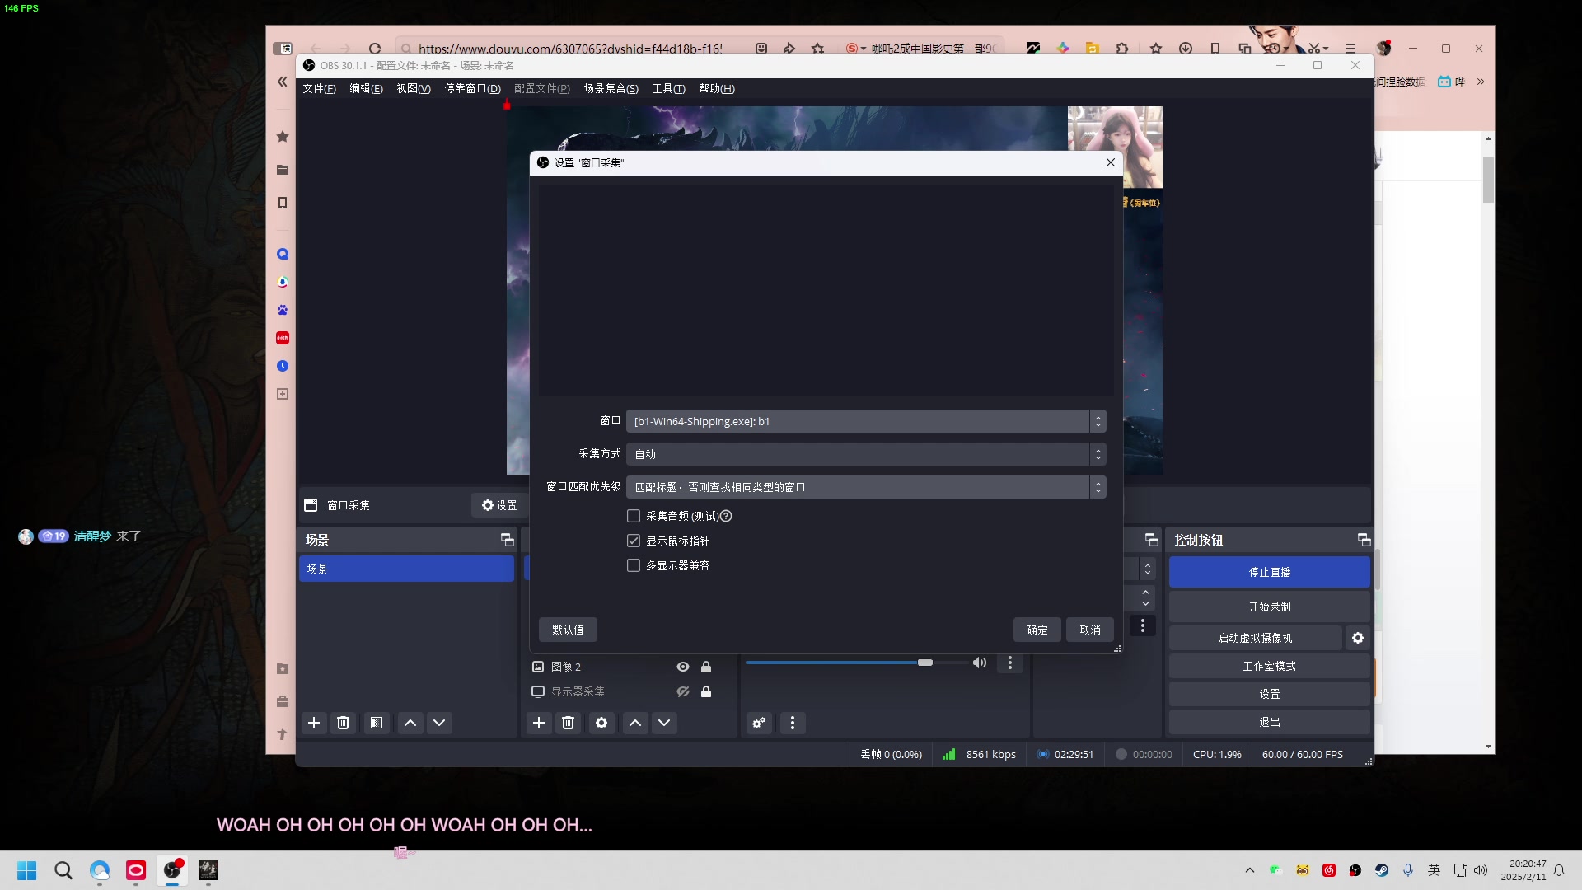The height and width of the screenshot is (890, 1582).
Task: Open virtual camera settings gear icon
Action: point(1358,638)
